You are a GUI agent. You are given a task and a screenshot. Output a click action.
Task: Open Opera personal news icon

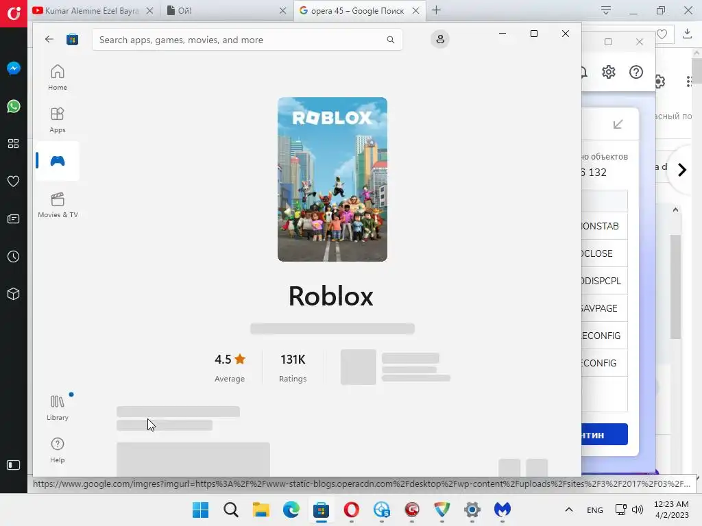[14, 218]
